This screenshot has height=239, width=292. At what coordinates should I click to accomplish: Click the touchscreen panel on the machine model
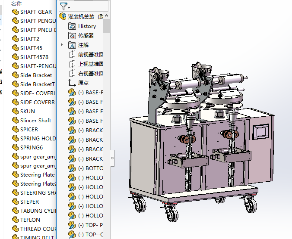(261, 132)
